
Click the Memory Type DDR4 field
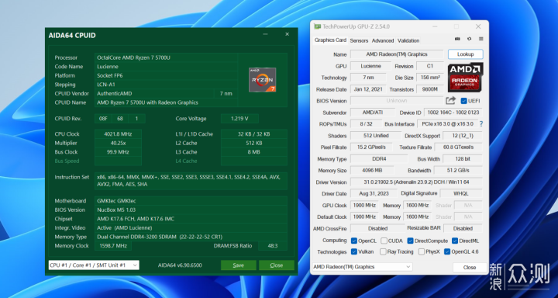tap(379, 159)
